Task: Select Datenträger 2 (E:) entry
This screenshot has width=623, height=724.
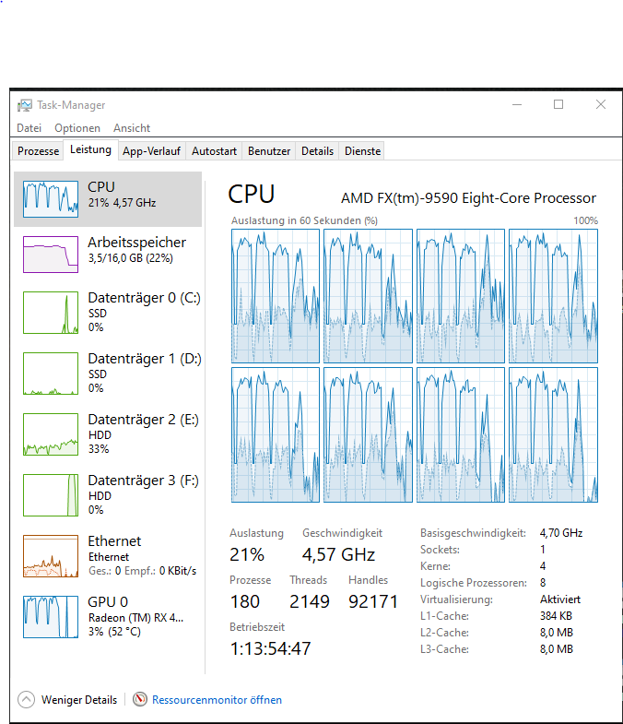Action: click(108, 434)
